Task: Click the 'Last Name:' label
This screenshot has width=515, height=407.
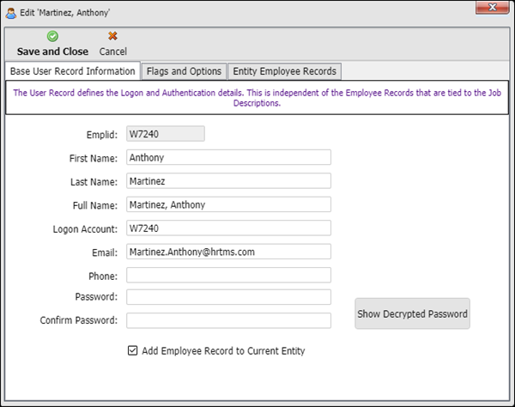Action: pos(94,182)
